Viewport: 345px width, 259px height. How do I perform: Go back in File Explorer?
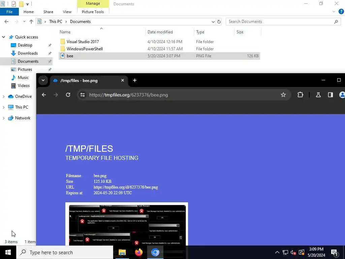pyautogui.click(x=6, y=22)
